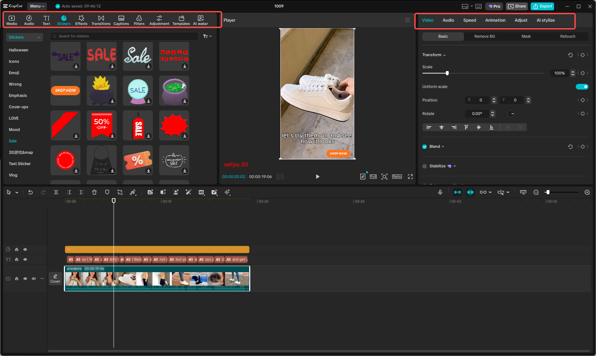596x356 pixels.
Task: Select the 50% OFF sticker thumbnail
Action: click(x=102, y=125)
